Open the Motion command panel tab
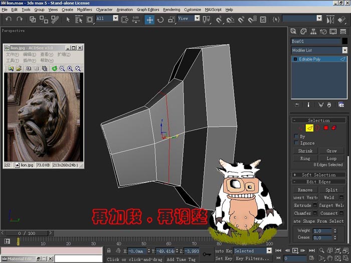Screen dimensions: 351x263 (x=323, y=32)
